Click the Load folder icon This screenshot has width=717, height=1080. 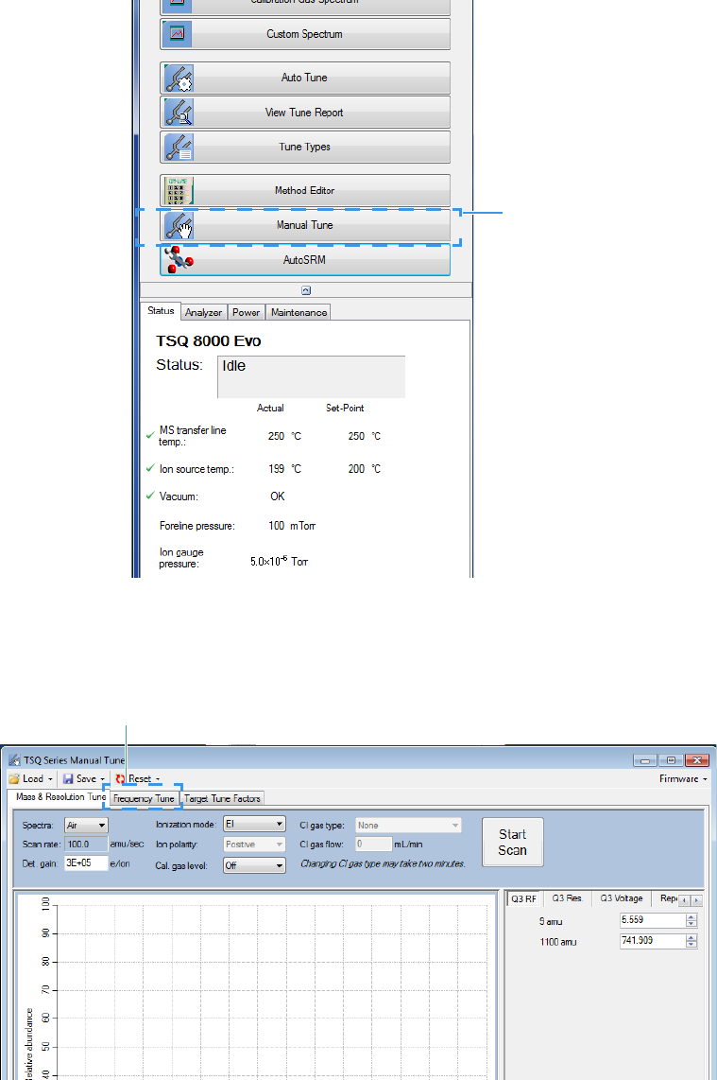click(x=14, y=779)
